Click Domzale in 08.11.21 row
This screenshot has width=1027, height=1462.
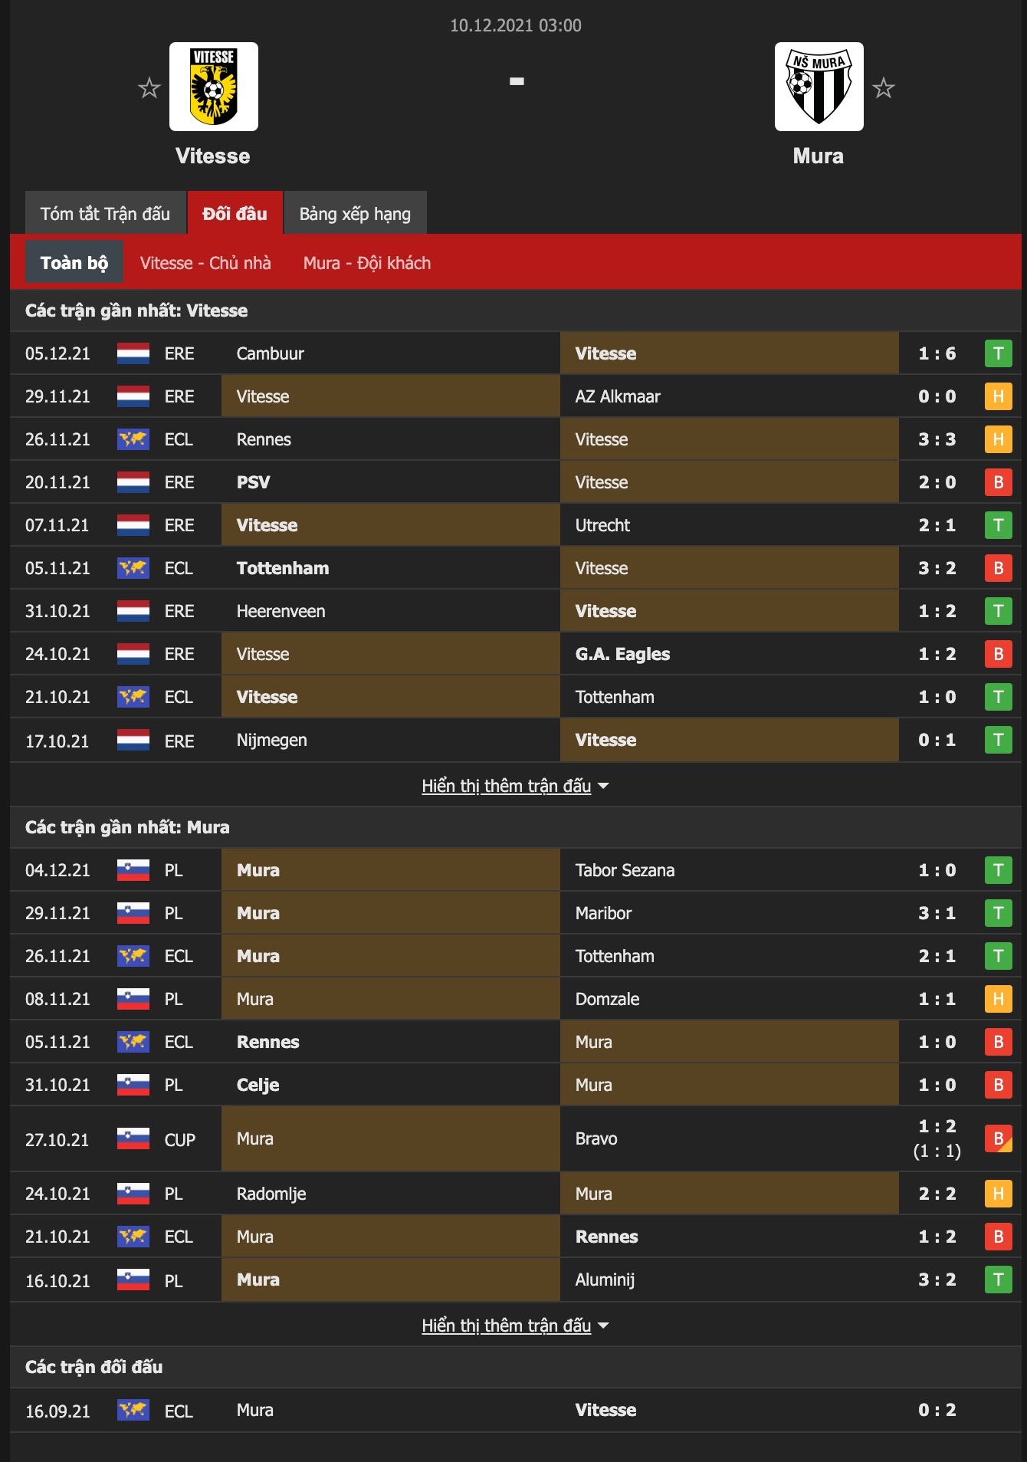pyautogui.click(x=608, y=999)
